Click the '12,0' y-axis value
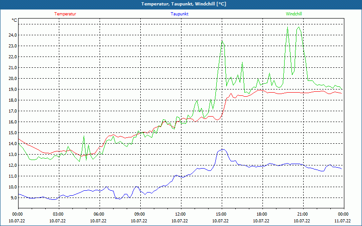 (13, 165)
